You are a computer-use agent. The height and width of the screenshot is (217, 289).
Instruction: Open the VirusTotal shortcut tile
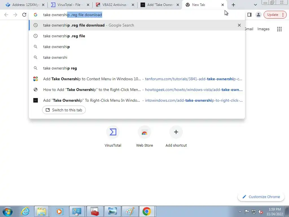point(113,136)
